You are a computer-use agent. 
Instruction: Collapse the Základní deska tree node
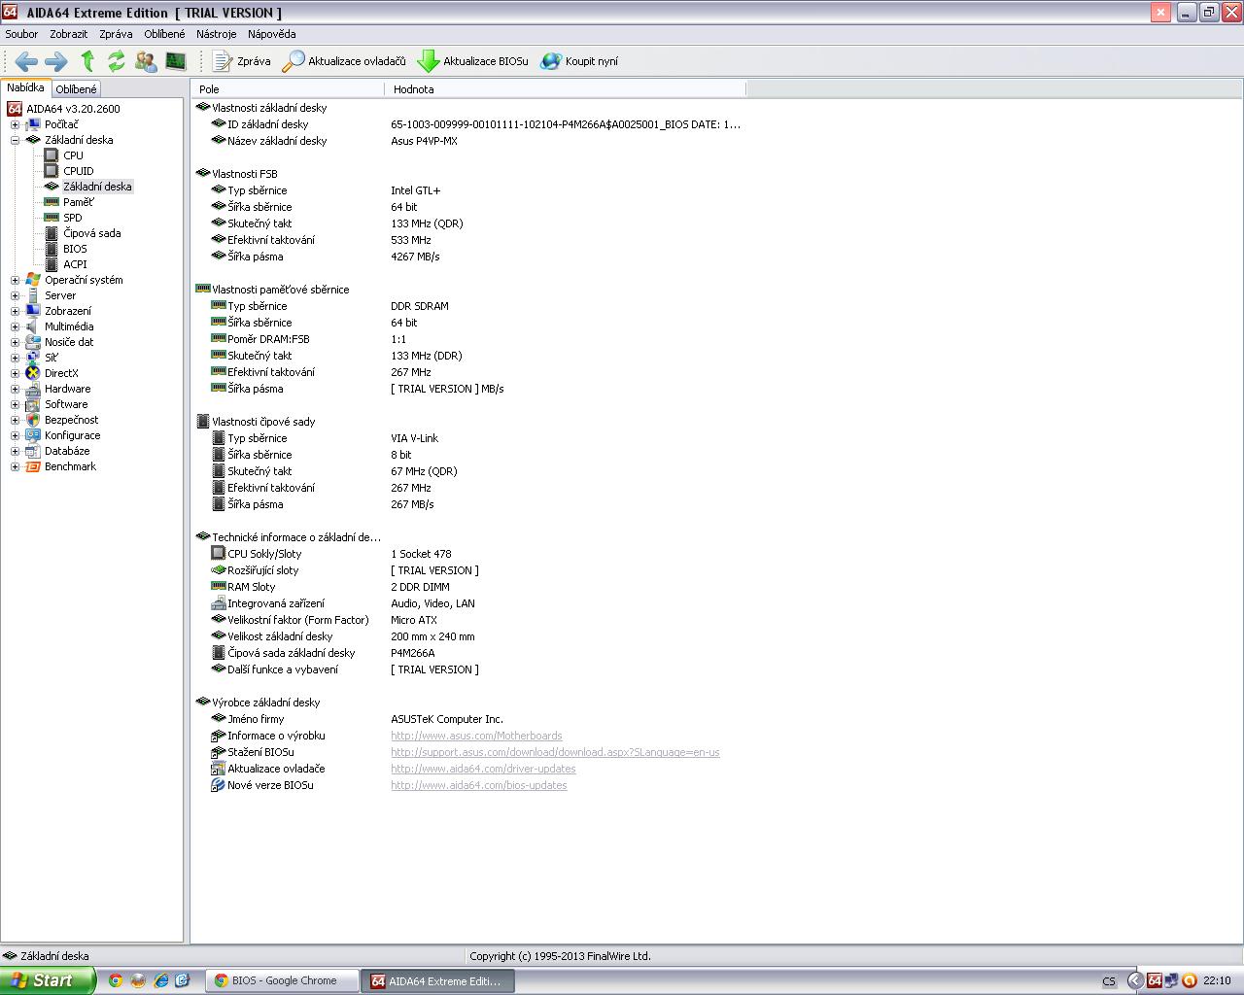pos(15,140)
